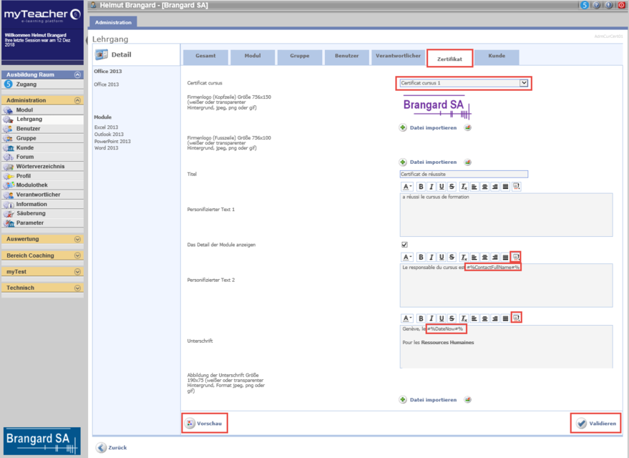The image size is (629, 458).
Task: Center-align text in Unterschrift toolbar
Action: (x=484, y=318)
